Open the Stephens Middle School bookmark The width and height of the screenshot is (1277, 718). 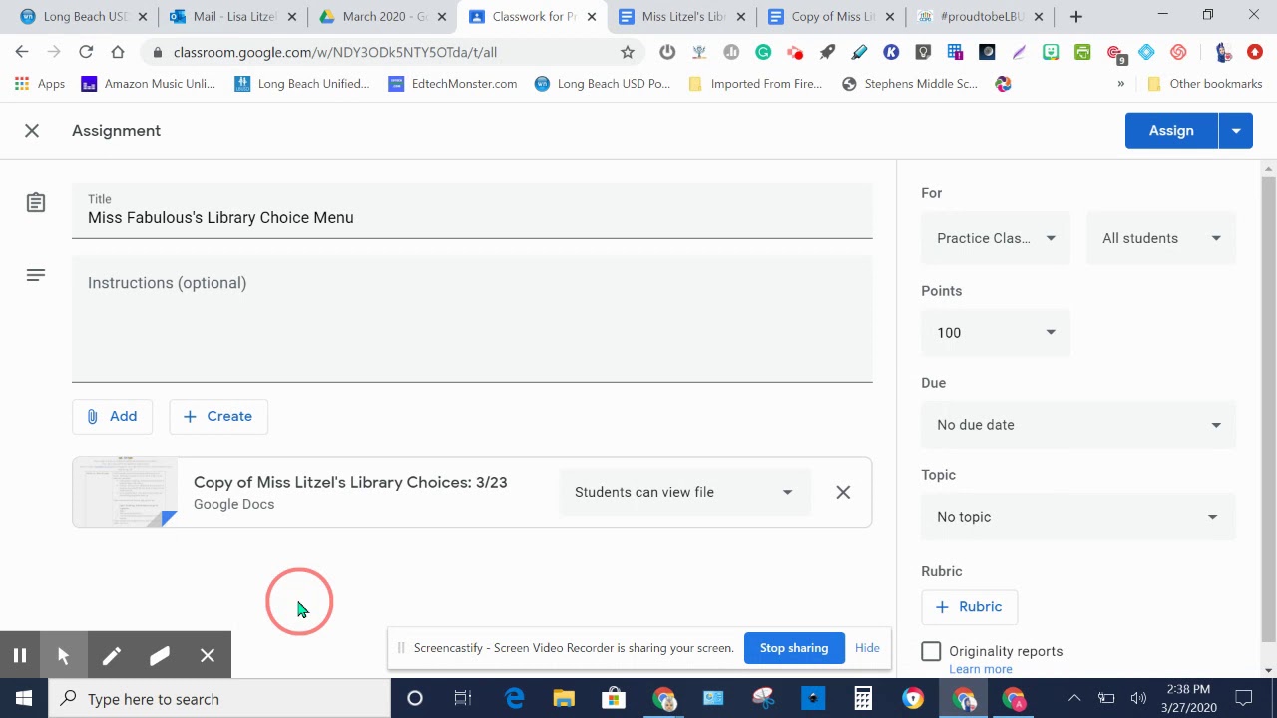tap(910, 84)
